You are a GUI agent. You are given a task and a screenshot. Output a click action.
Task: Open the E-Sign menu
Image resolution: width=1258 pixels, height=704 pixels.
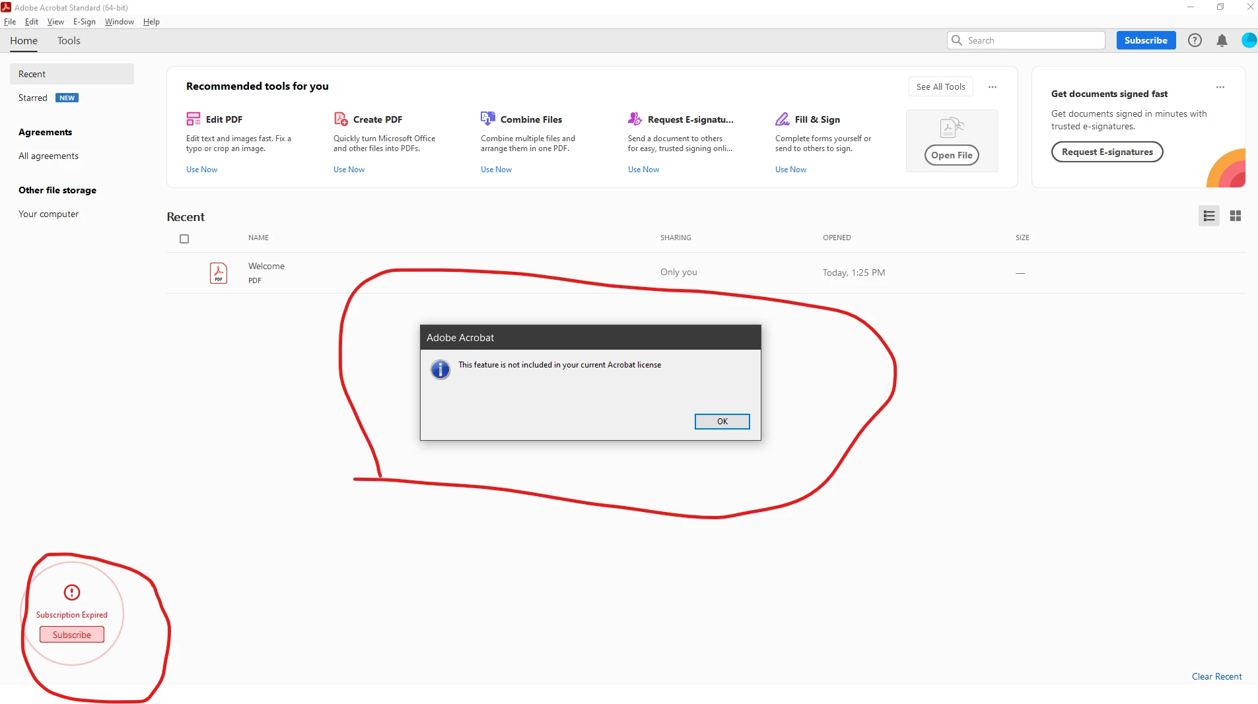pyautogui.click(x=85, y=22)
